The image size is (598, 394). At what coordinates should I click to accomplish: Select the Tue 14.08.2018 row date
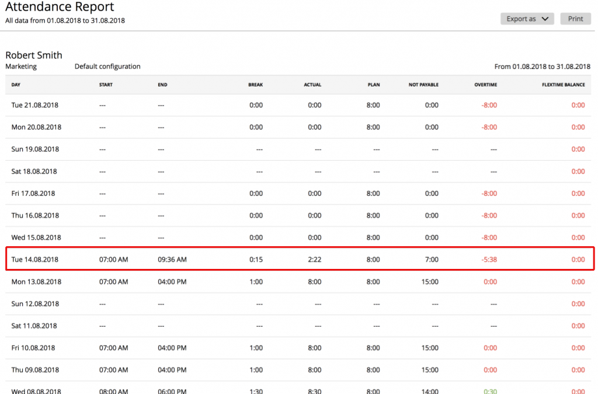pyautogui.click(x=34, y=260)
